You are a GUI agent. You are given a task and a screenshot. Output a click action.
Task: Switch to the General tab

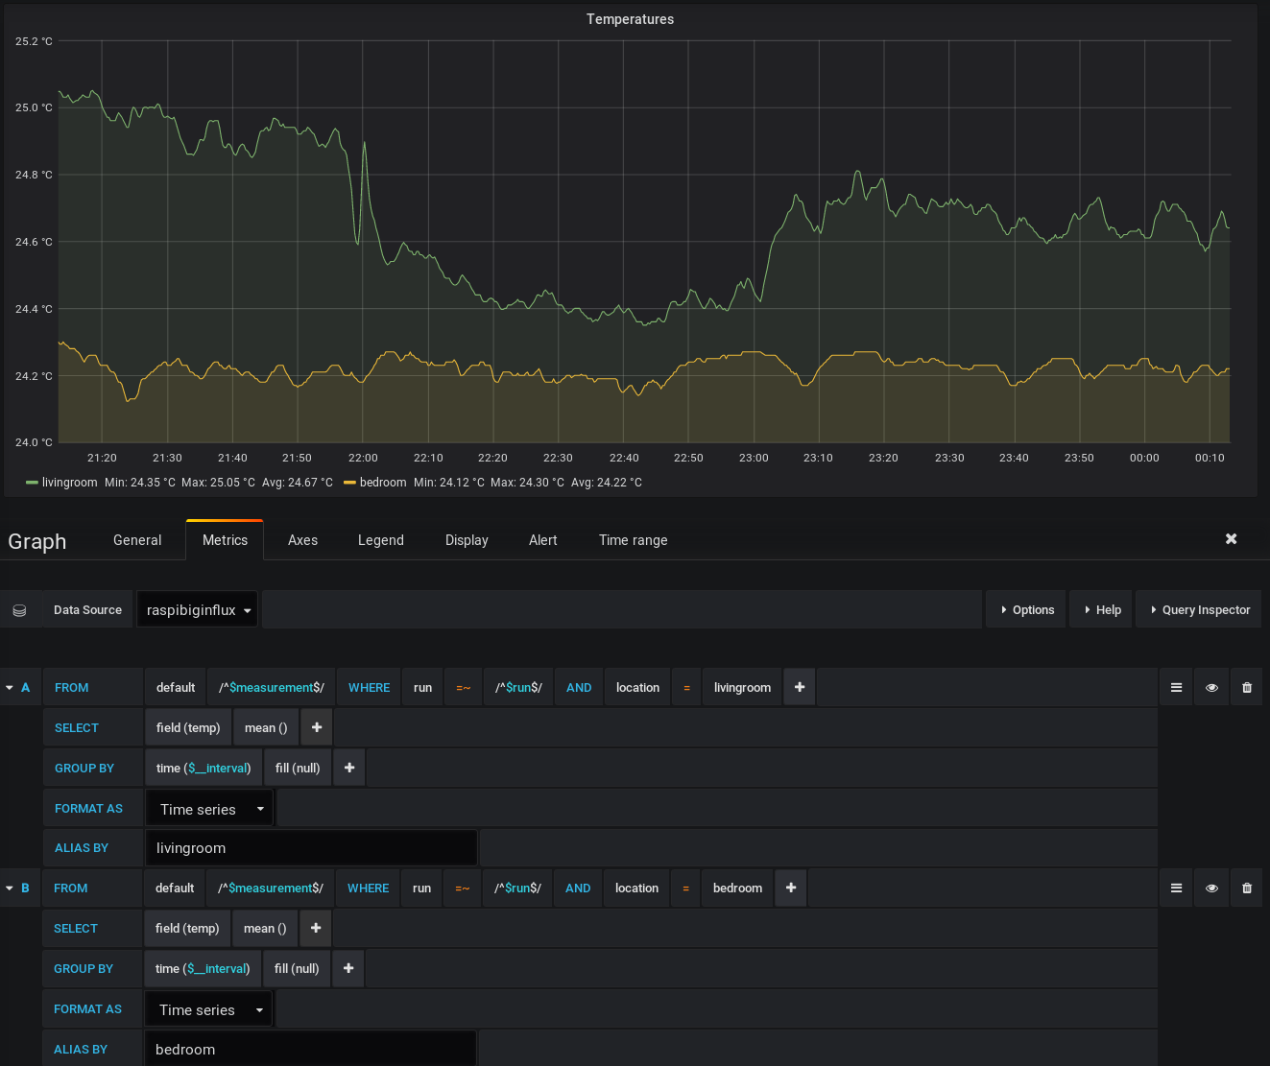click(137, 540)
